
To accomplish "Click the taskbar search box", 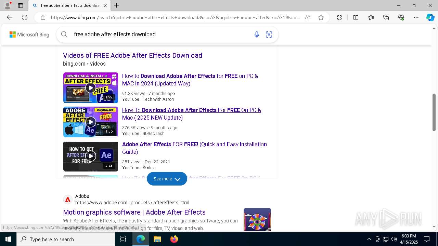I will point(66,239).
